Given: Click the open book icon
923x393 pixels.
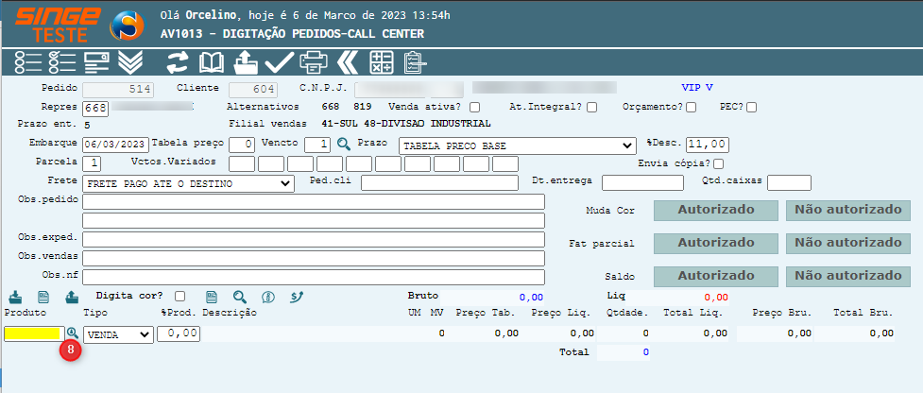Looking at the screenshot, I should [211, 62].
